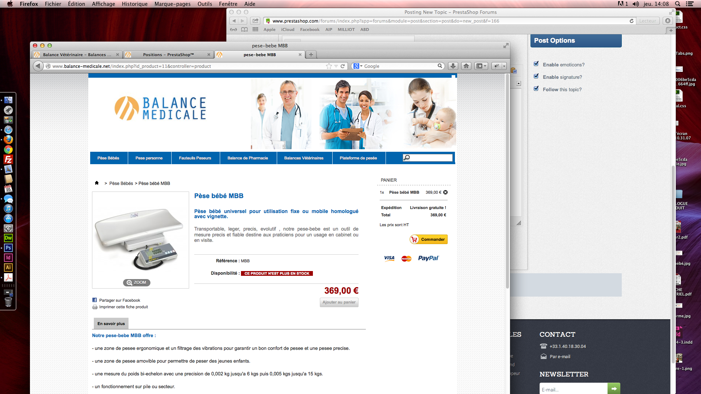This screenshot has width=701, height=394.
Task: Open the search engine dropdown next to Google
Action: [x=361, y=66]
